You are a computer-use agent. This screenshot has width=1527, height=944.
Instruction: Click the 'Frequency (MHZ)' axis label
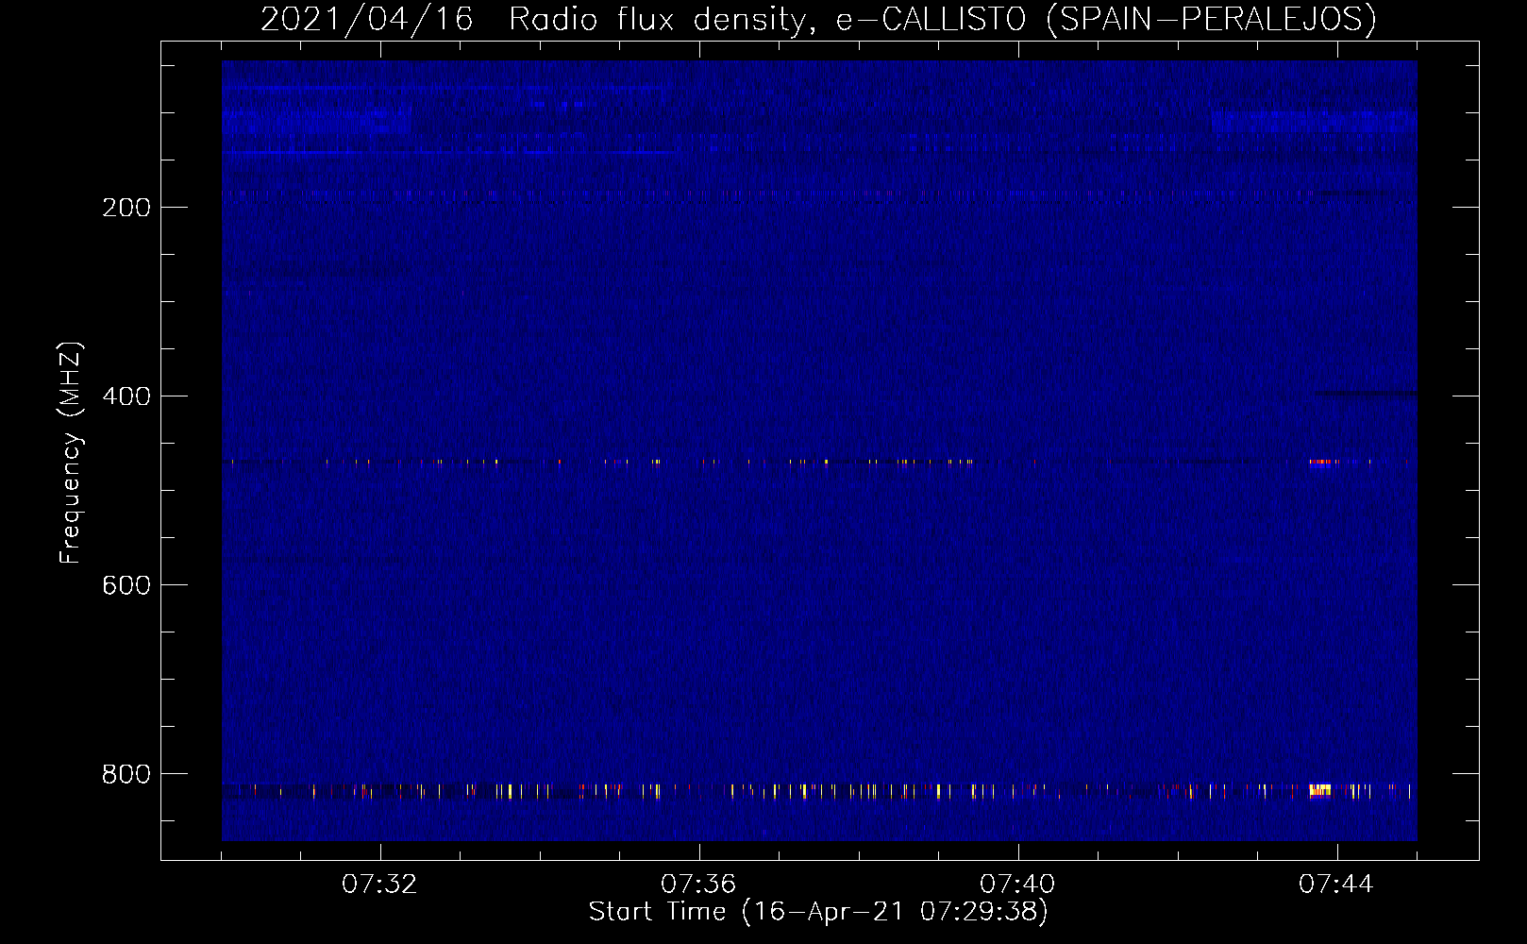(71, 453)
